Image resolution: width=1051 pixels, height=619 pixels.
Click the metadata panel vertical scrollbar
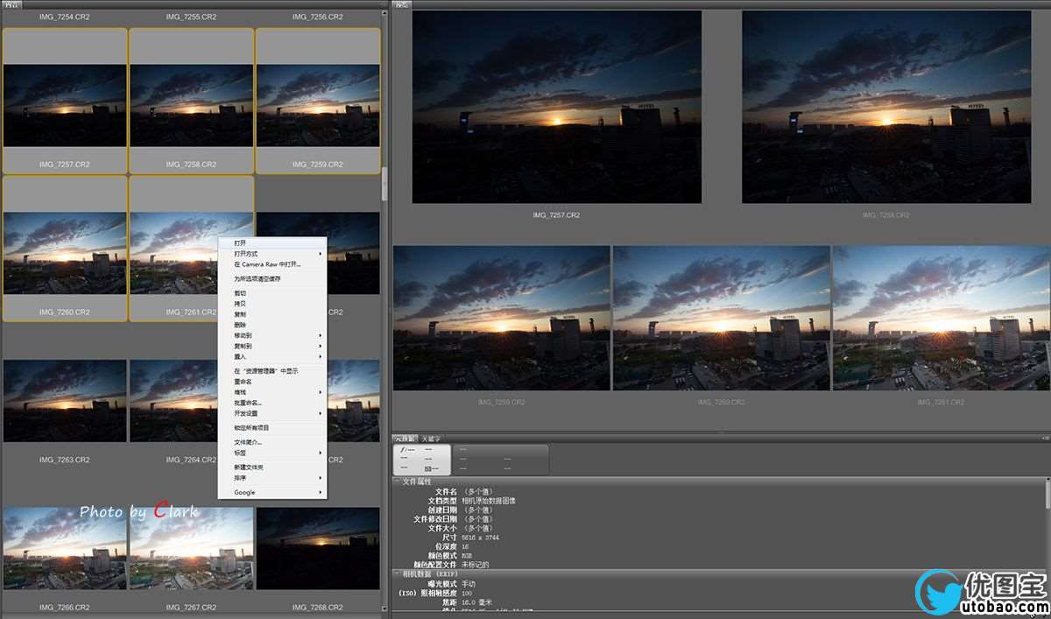[x=1047, y=495]
